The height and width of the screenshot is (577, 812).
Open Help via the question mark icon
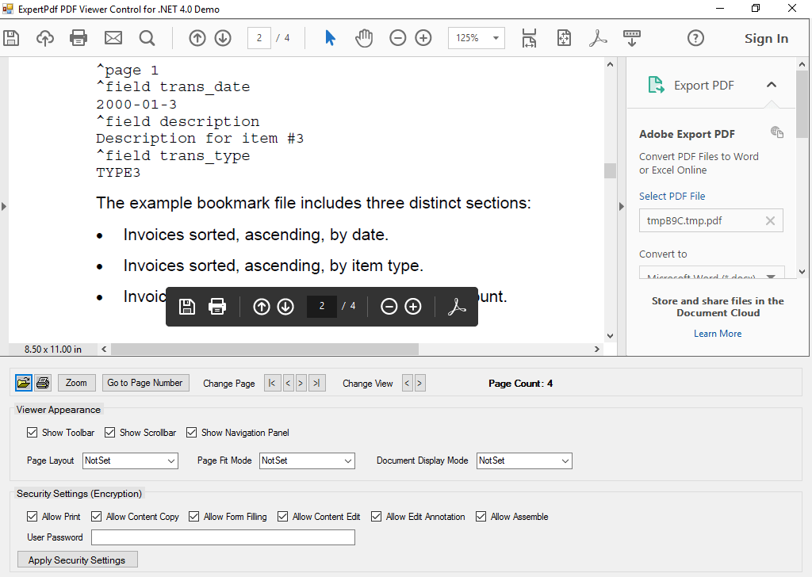click(695, 37)
